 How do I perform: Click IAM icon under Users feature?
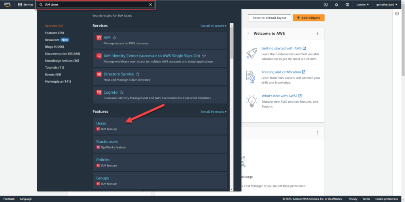click(98, 129)
